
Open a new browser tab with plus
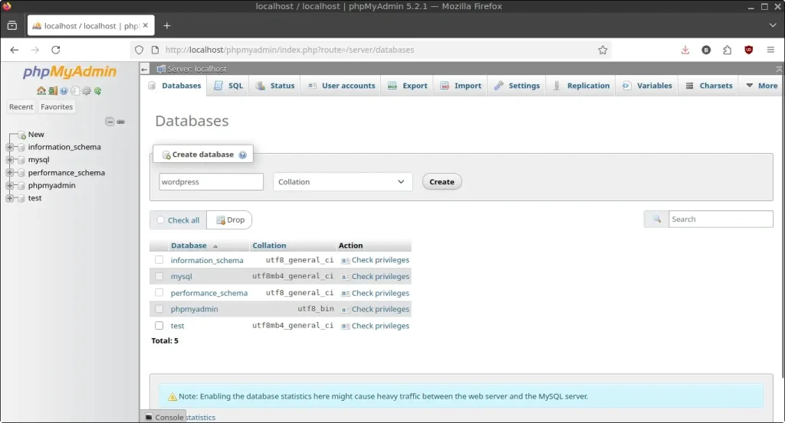click(166, 25)
